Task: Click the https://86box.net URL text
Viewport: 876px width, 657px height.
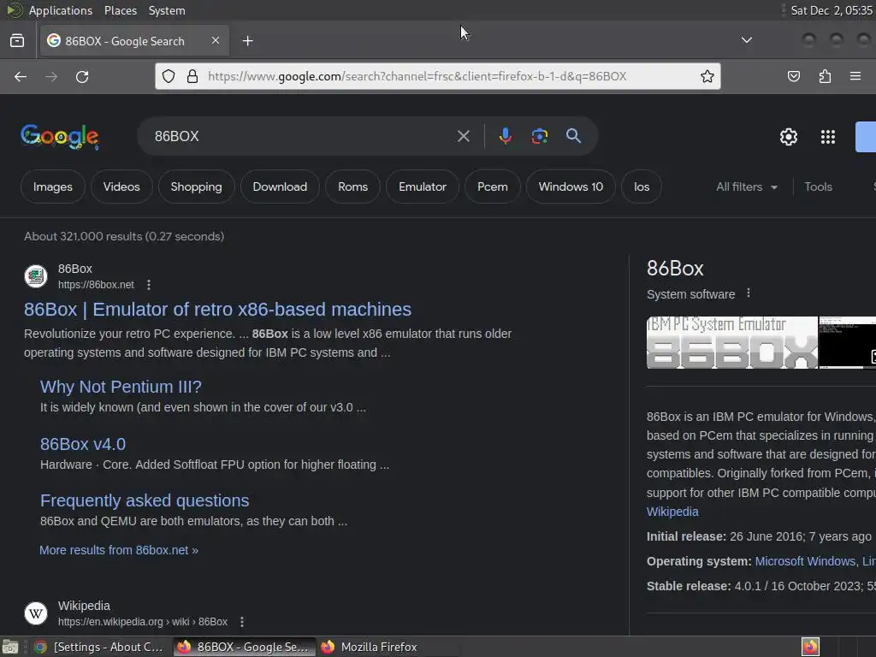Action: click(96, 285)
